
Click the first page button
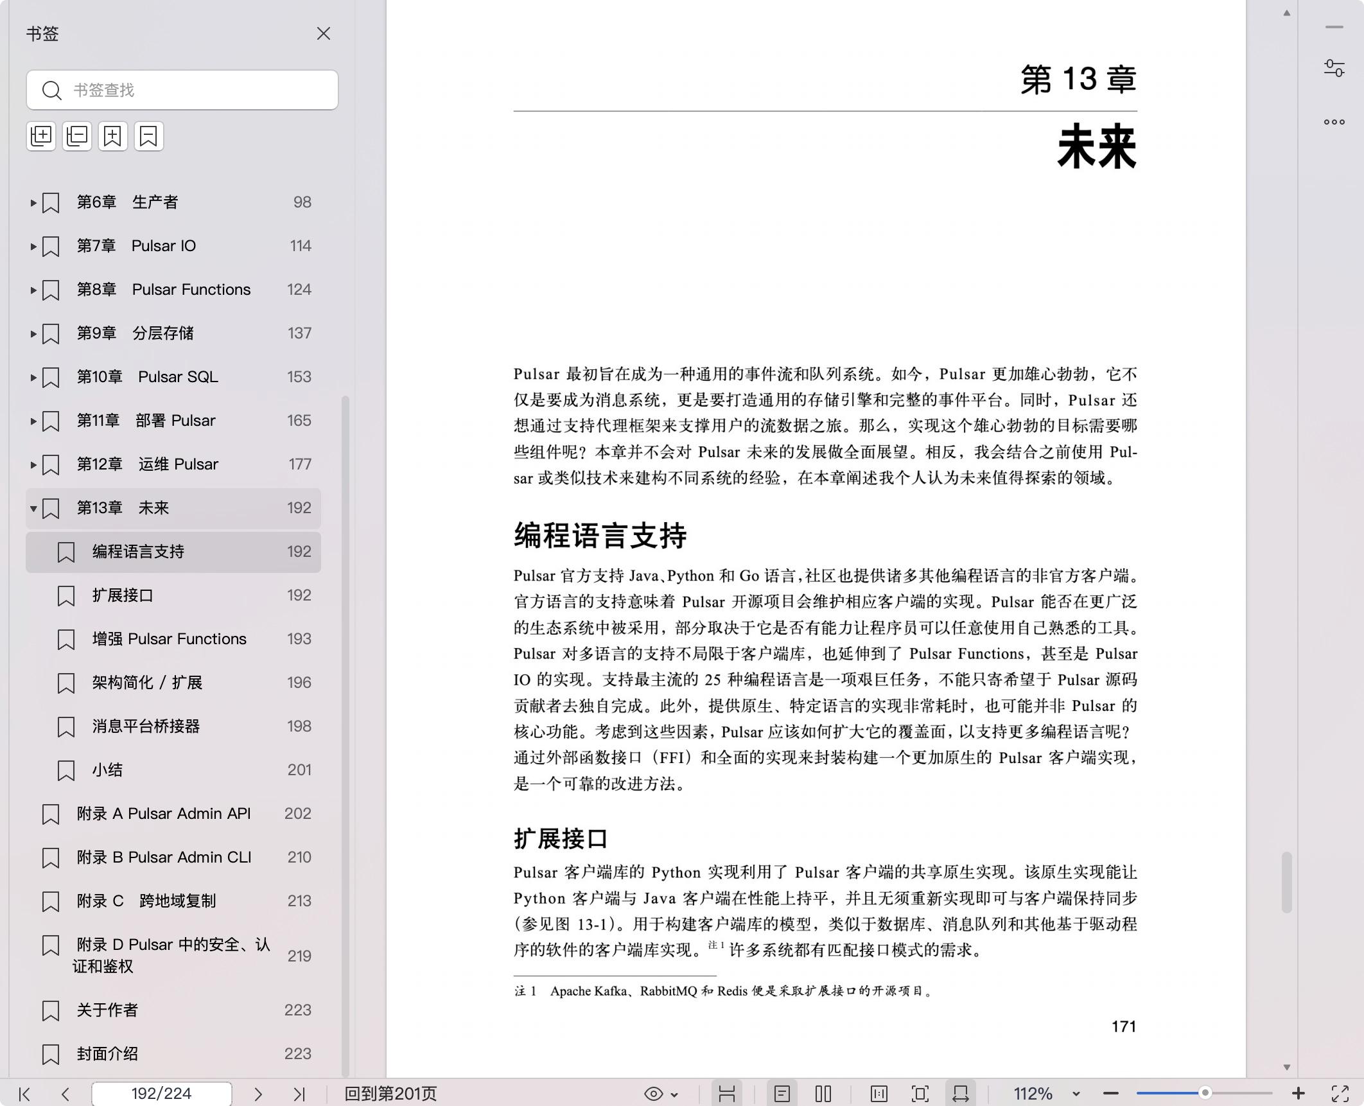click(x=24, y=1094)
